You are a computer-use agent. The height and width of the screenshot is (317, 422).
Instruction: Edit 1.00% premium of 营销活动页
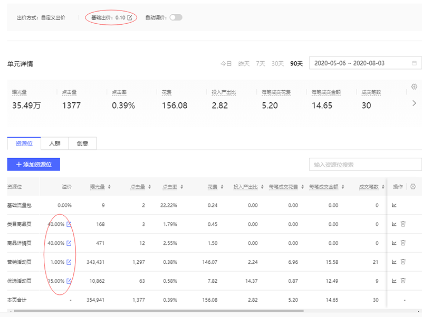(69, 262)
